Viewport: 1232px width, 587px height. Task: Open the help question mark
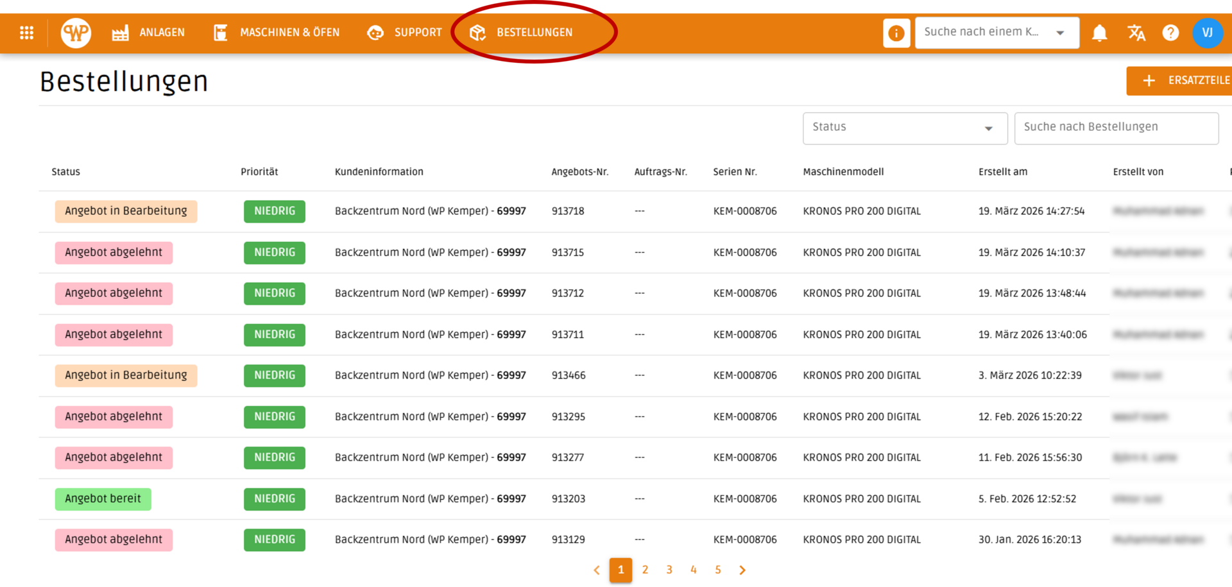(x=1170, y=33)
